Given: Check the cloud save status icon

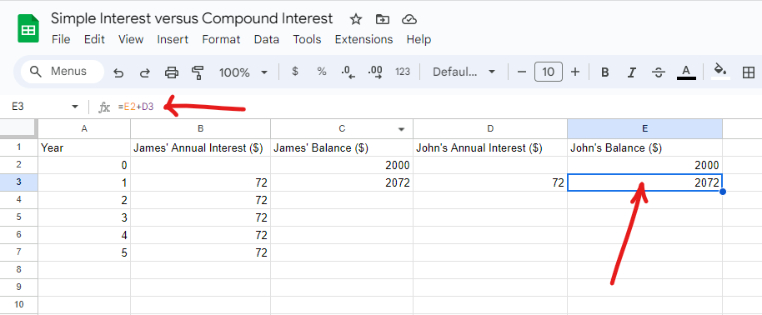Looking at the screenshot, I should [409, 19].
